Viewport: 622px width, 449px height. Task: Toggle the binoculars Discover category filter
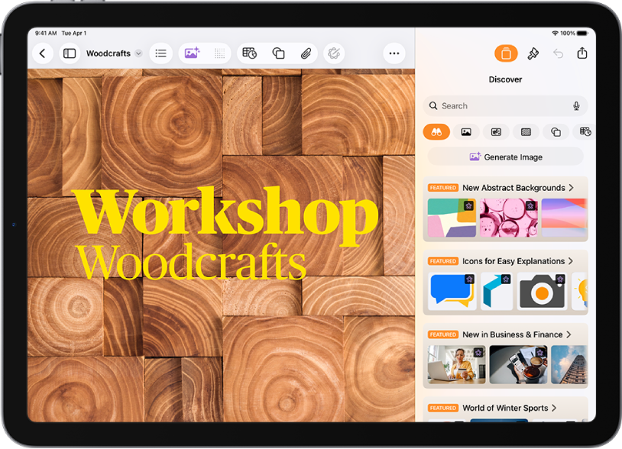[x=436, y=131]
